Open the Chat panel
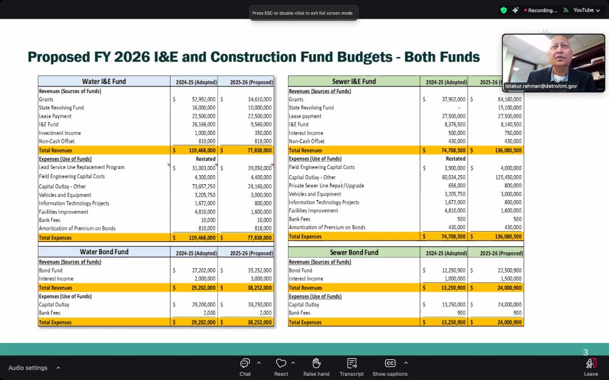 coord(245,367)
